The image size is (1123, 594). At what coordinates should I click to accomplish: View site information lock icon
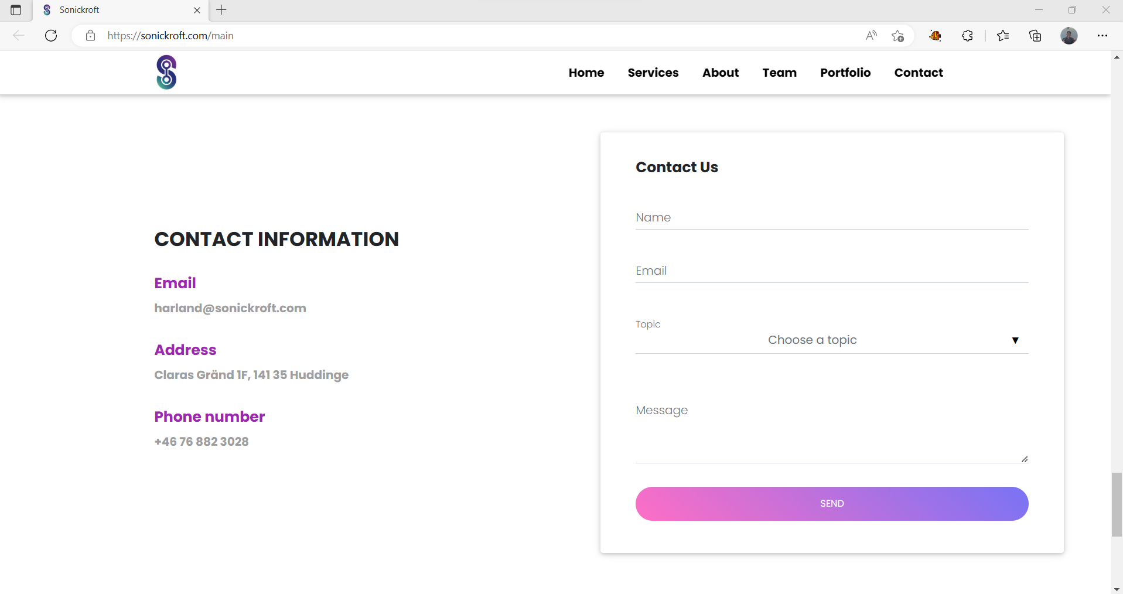[x=90, y=36]
